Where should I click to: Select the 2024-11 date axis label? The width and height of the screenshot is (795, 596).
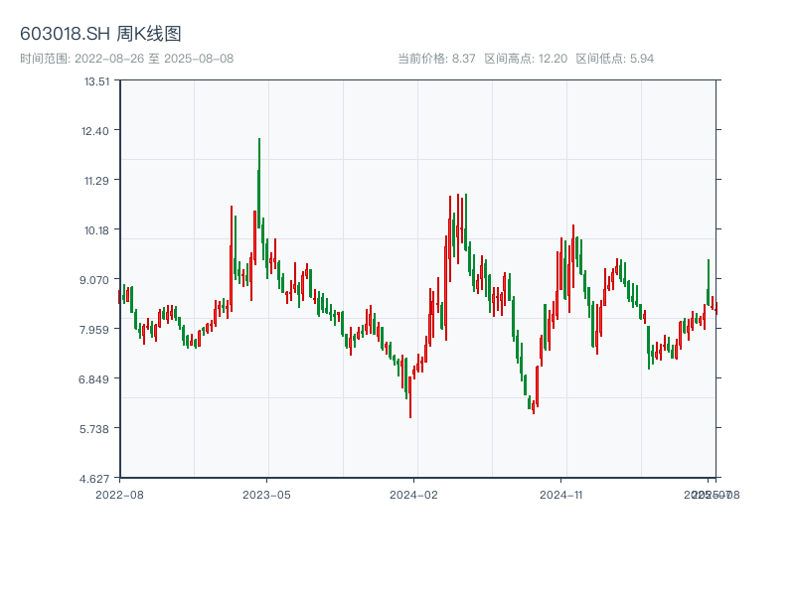click(x=561, y=494)
